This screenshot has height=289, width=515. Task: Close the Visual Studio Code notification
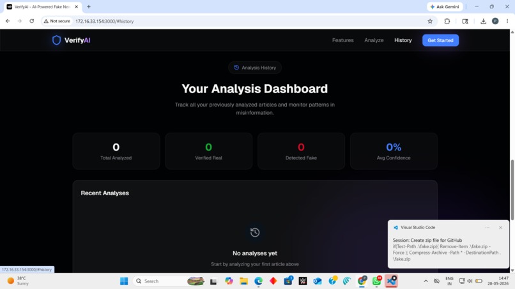500,227
